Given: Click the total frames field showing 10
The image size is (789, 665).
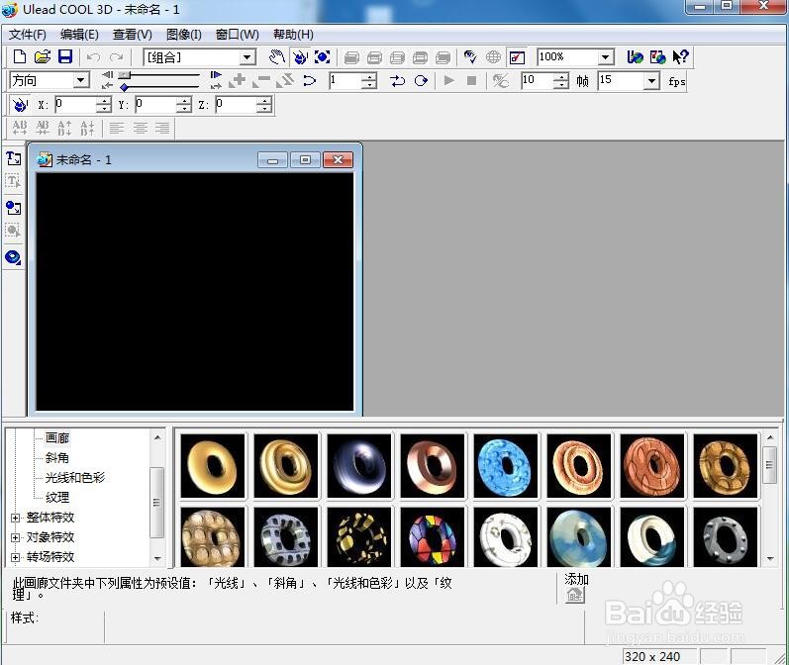Looking at the screenshot, I should tap(537, 80).
